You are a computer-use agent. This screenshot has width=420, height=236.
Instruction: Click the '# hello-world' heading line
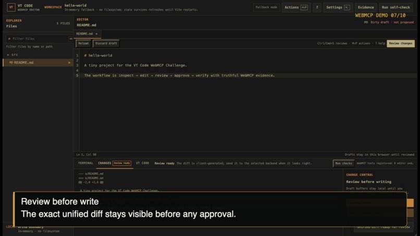point(98,55)
